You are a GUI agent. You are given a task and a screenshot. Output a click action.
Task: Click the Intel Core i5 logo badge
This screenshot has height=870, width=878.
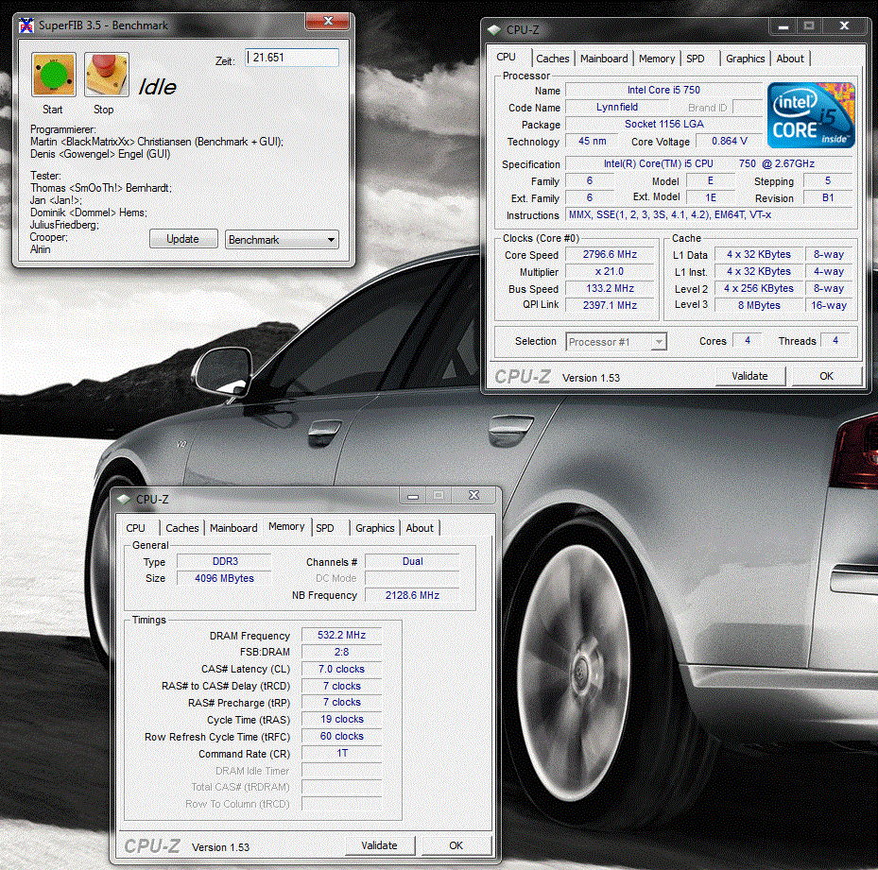(810, 115)
